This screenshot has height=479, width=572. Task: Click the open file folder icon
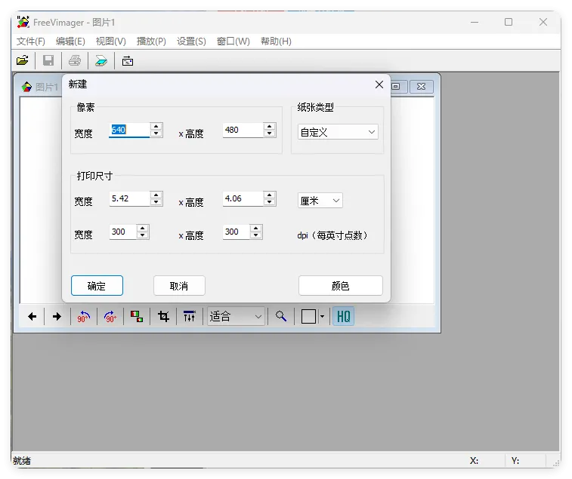pyautogui.click(x=23, y=60)
